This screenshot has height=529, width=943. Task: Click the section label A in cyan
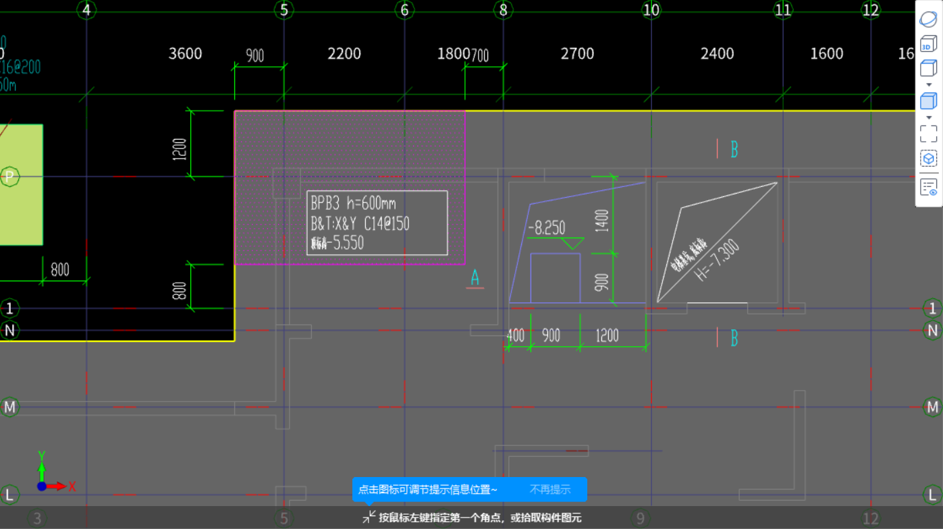[475, 277]
